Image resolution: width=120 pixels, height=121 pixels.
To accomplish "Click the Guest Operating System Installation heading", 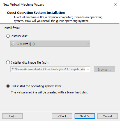I will 36,13.
